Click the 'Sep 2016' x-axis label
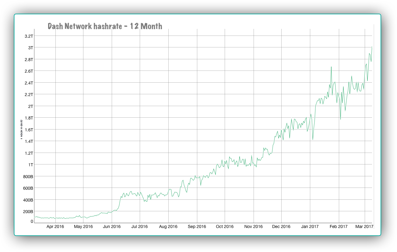 point(197,227)
